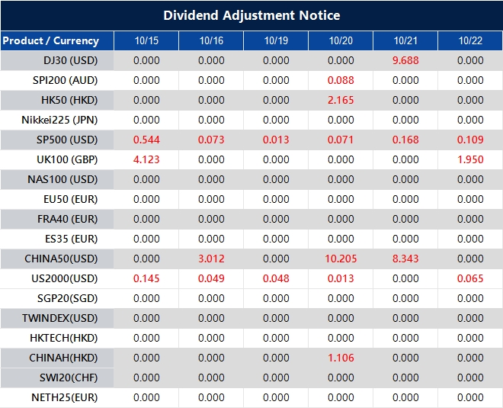This screenshot has width=503, height=408.
Task: Click the SPI200 (AUD) row label
Action: [x=65, y=80]
